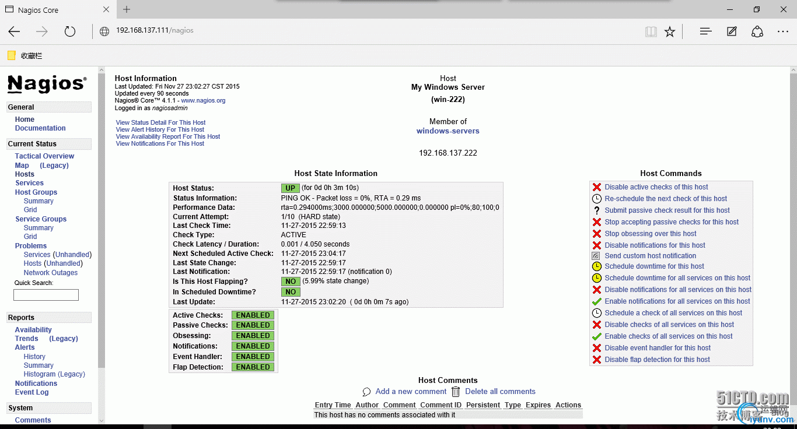The width and height of the screenshot is (797, 429).
Task: Click View Notifications For This Host
Action: coord(160,143)
